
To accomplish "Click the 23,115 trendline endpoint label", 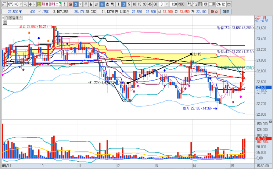I will [x=196, y=54].
